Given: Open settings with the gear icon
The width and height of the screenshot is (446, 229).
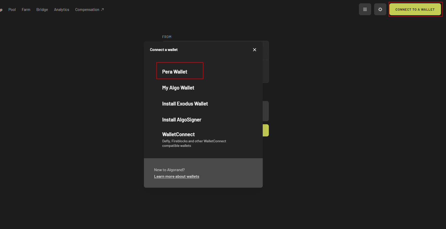Looking at the screenshot, I should [x=380, y=9].
